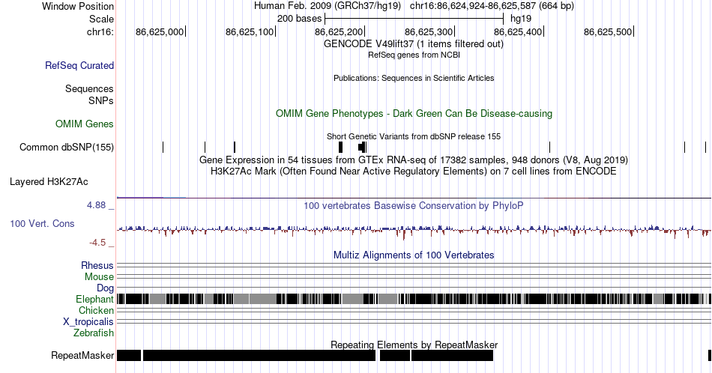Click the 200 bases scale bar
Viewport: 712px width, 373px height.
414,19
